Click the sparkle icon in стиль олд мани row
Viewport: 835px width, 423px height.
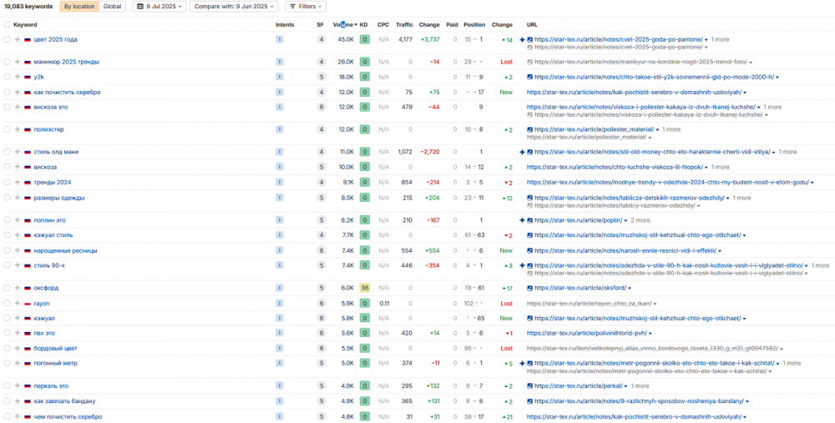click(523, 152)
